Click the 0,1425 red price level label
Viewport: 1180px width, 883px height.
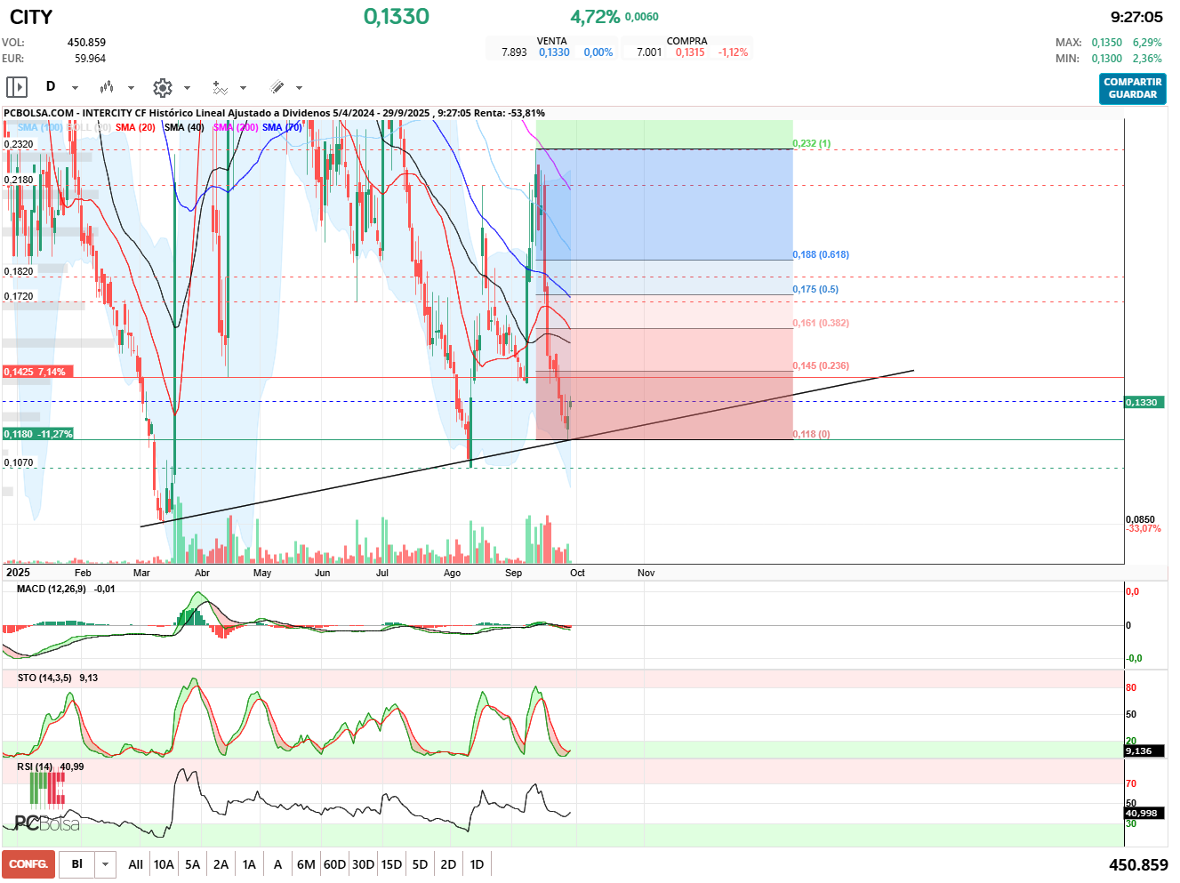(36, 372)
